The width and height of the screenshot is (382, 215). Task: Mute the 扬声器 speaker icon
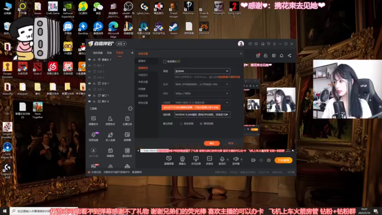click(235, 159)
